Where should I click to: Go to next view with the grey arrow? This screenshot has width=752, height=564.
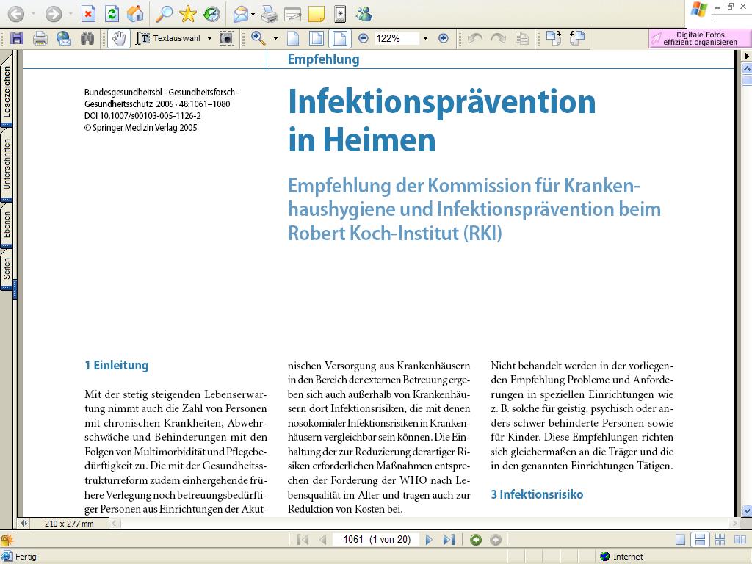click(496, 540)
